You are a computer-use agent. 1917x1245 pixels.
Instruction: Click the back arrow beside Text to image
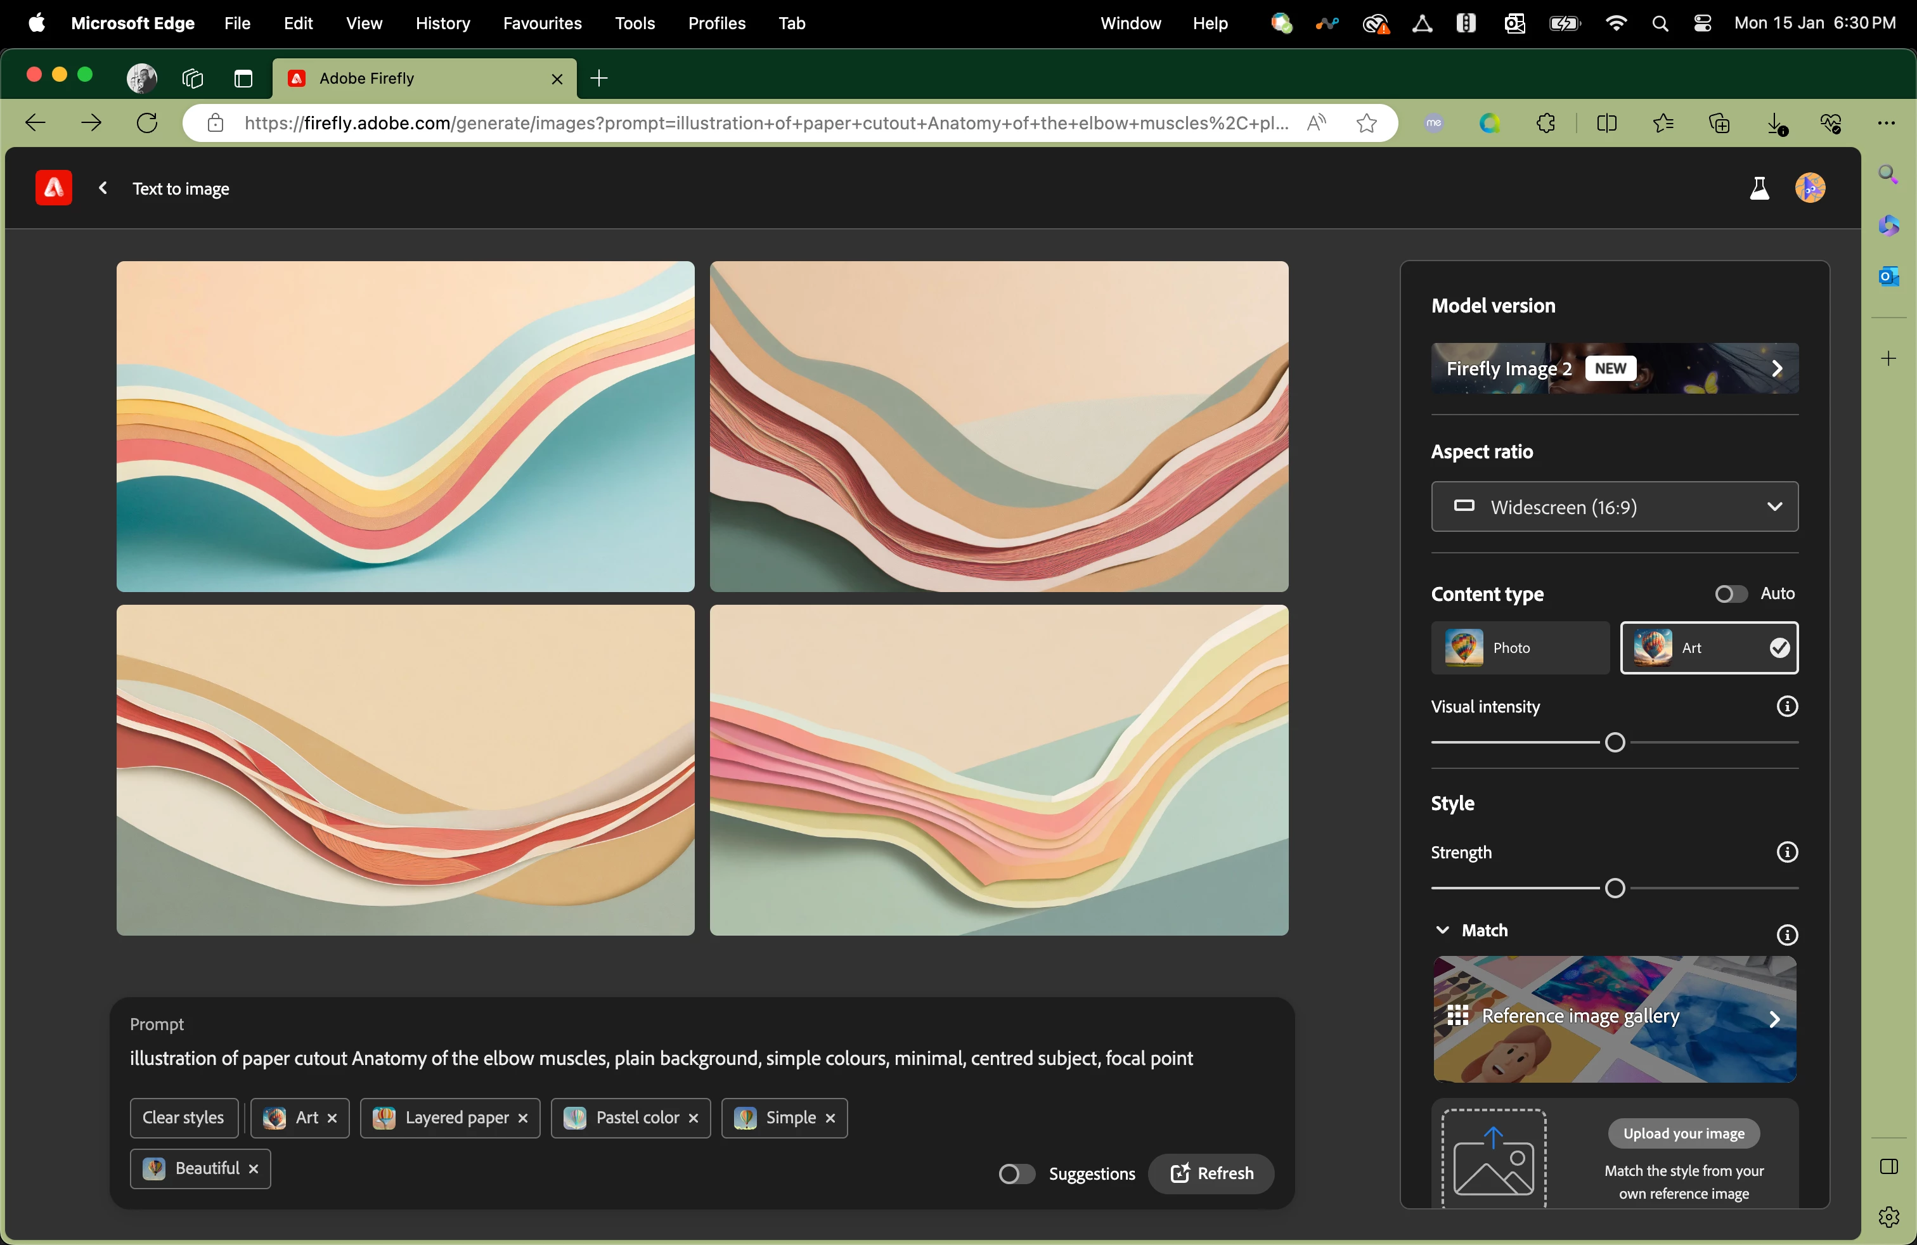point(103,188)
